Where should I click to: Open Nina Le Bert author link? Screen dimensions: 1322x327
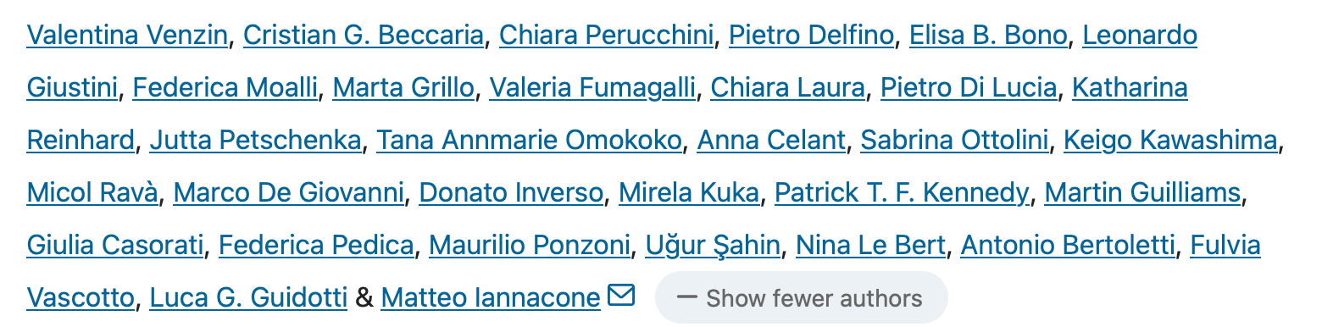point(870,246)
